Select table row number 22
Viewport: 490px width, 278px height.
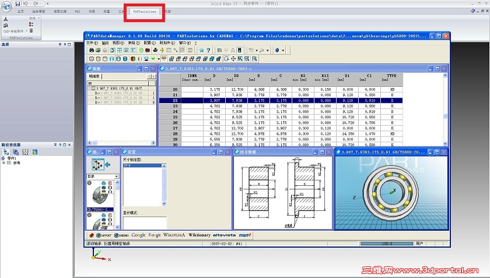click(x=281, y=101)
